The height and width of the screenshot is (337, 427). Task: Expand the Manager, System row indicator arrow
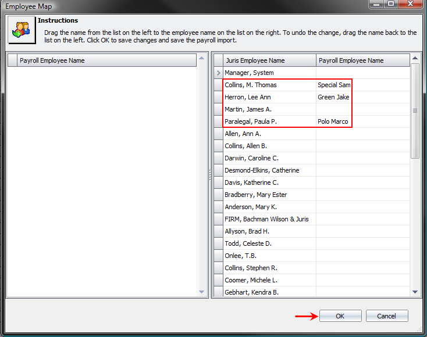[218, 73]
